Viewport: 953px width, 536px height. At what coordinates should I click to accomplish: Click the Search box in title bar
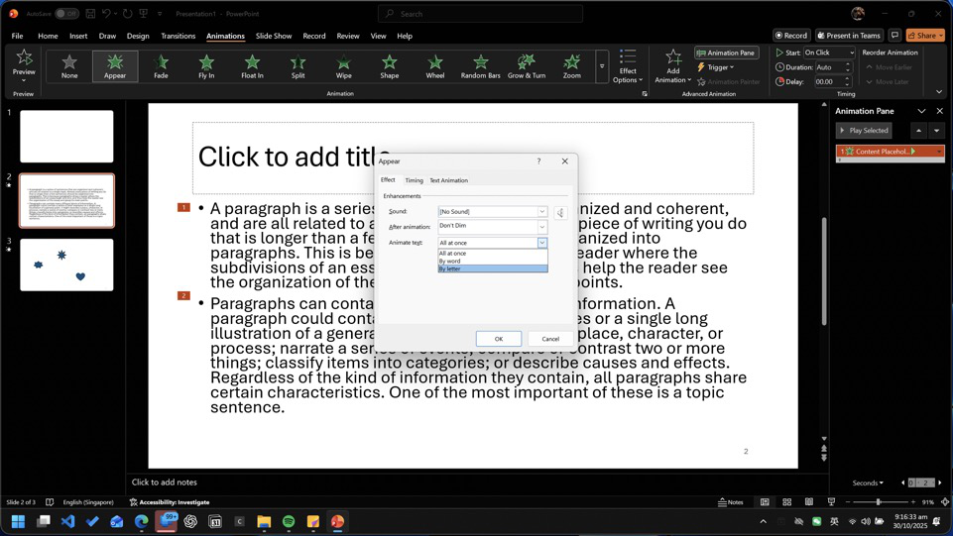[x=480, y=13]
